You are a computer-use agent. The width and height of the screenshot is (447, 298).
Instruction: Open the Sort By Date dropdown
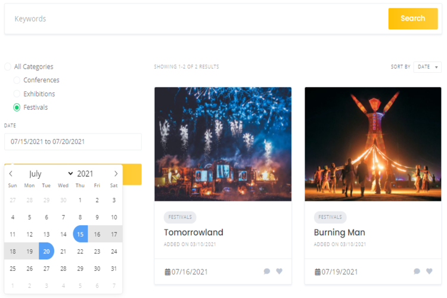(x=427, y=67)
